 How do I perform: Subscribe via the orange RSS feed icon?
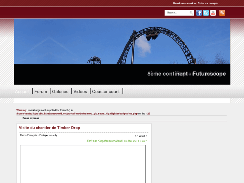tap(222, 13)
